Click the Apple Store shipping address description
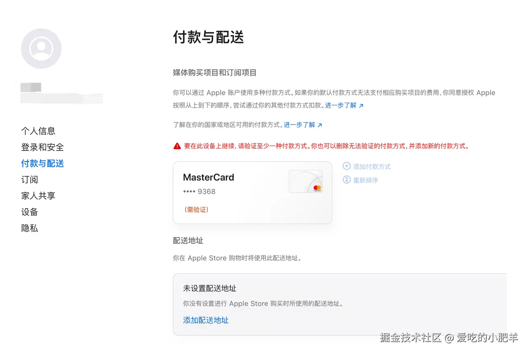The height and width of the screenshot is (353, 528). (x=237, y=258)
